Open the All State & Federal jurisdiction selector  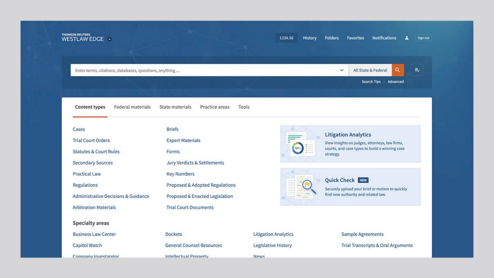pos(370,70)
